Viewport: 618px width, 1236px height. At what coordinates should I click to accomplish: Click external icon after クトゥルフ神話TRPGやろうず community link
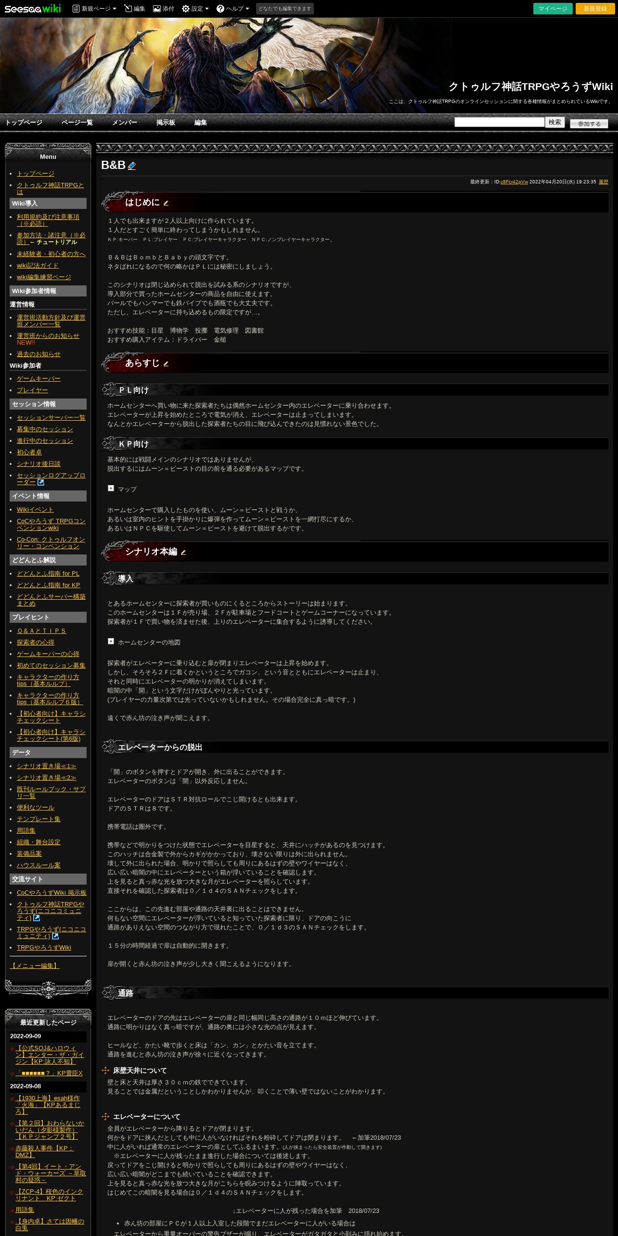(x=37, y=918)
